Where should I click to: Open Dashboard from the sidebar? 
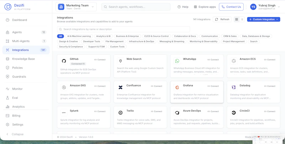tap(26, 20)
